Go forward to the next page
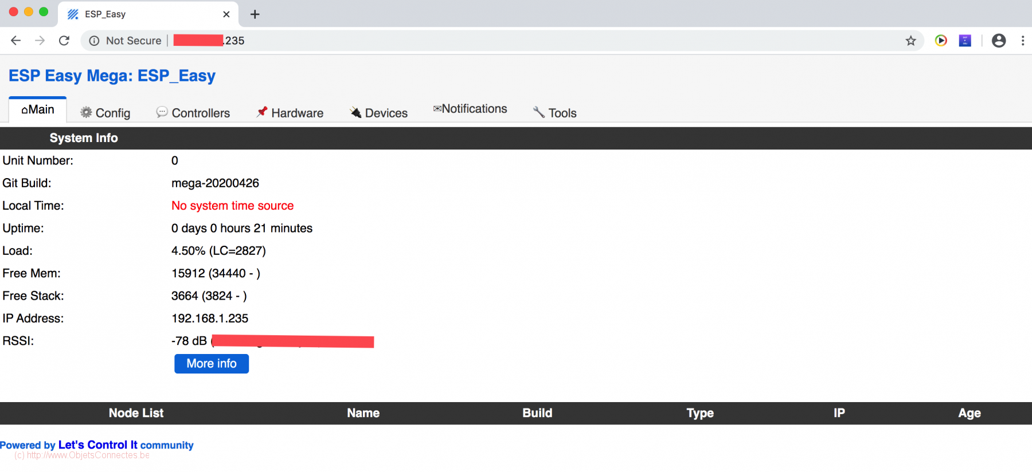Screen dimensions: 1032x472 (x=40, y=41)
